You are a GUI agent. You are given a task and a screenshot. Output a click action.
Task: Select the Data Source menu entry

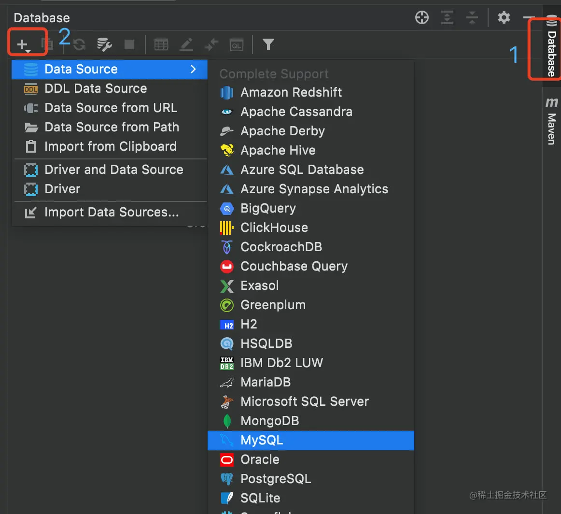[x=110, y=69]
